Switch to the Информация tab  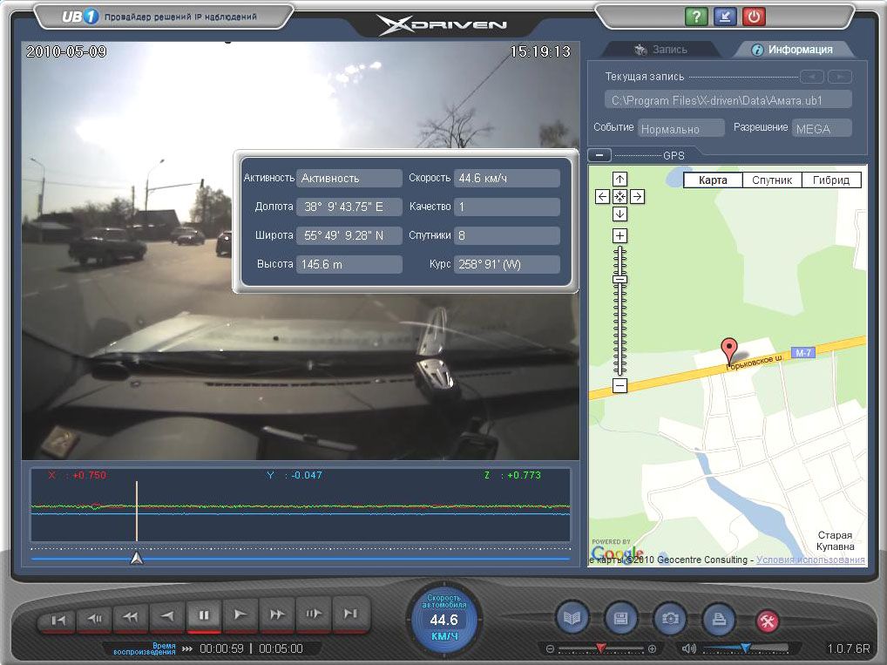(792, 50)
